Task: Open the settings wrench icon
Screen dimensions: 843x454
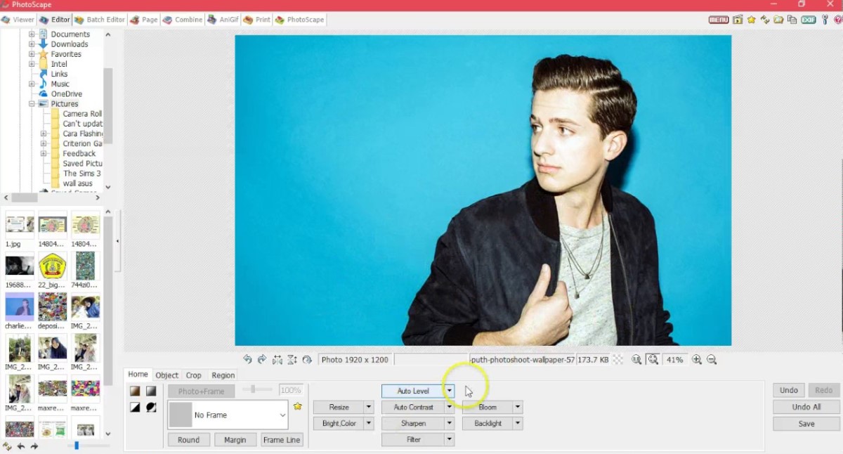Action: tap(824, 20)
